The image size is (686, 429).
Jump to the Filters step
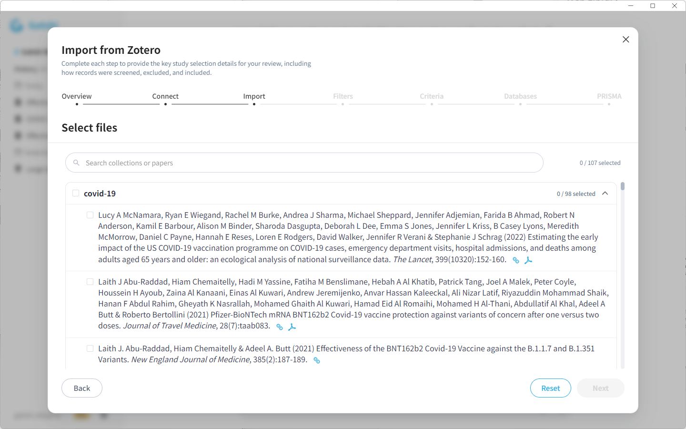tap(343, 96)
